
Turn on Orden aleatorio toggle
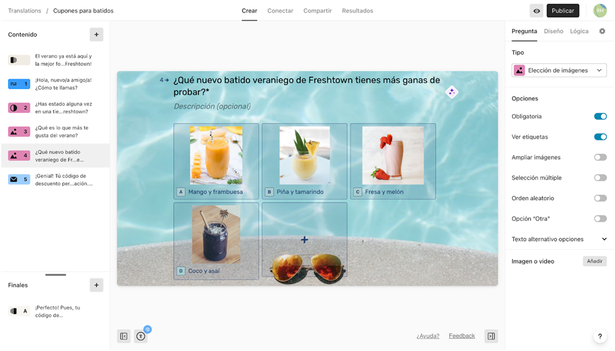click(600, 198)
